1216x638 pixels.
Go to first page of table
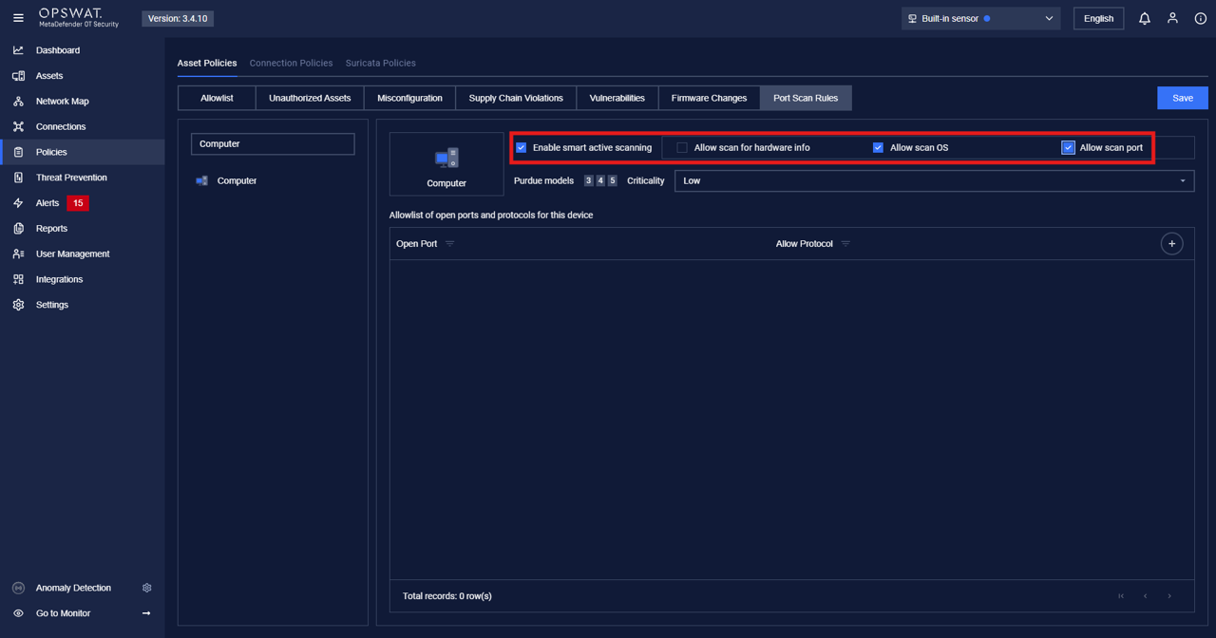coord(1121,596)
